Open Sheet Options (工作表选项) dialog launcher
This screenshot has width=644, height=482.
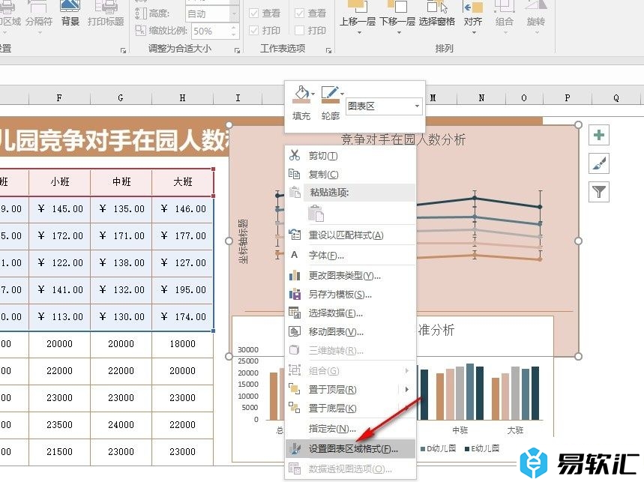point(328,50)
